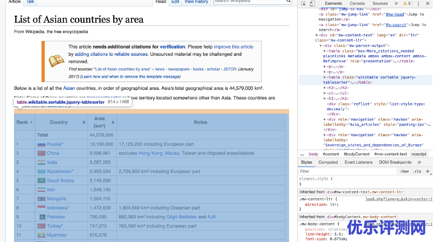This screenshot has height=242, width=433.
Task: Open the JSTOR find sources link
Action: pos(229,69)
